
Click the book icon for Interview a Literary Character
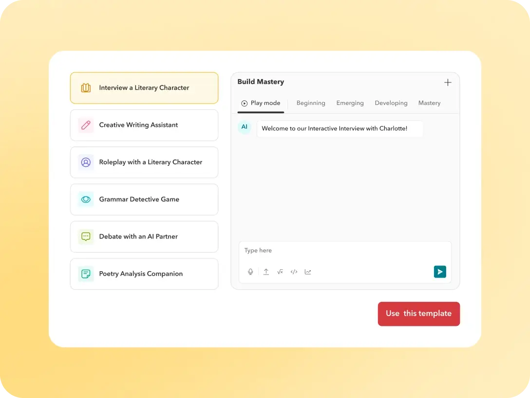pyautogui.click(x=86, y=88)
